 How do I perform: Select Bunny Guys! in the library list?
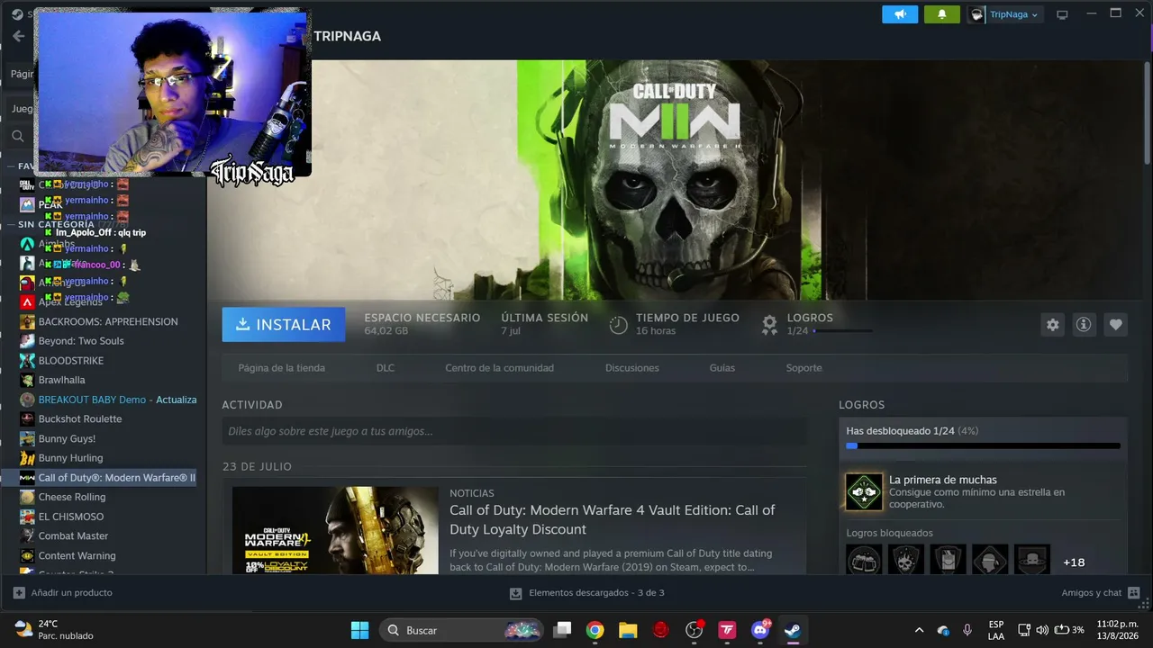click(67, 439)
